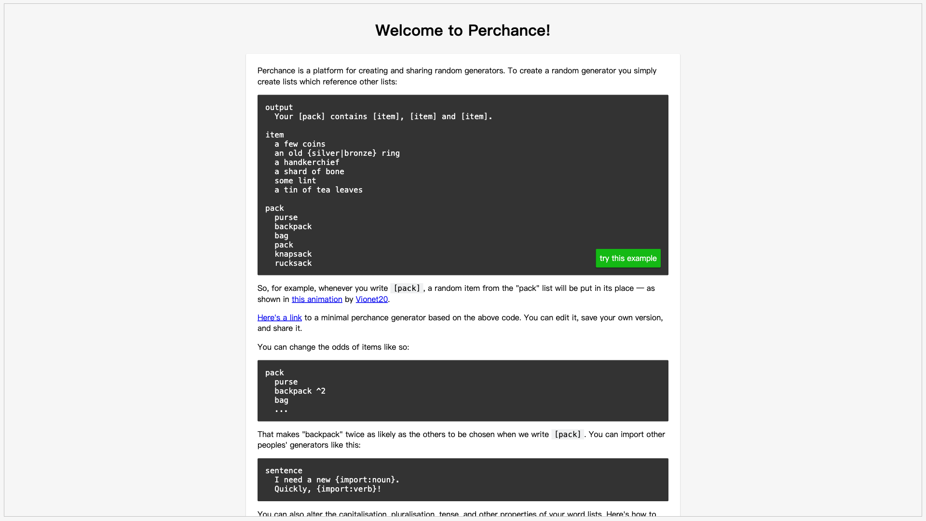Click the 'a few coins' code line

[300, 144]
